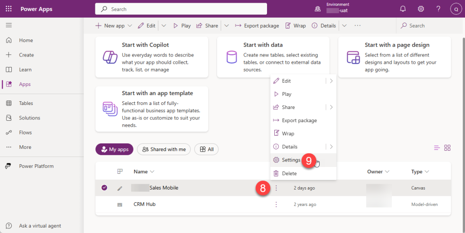Open Start with an app template card

point(152,109)
